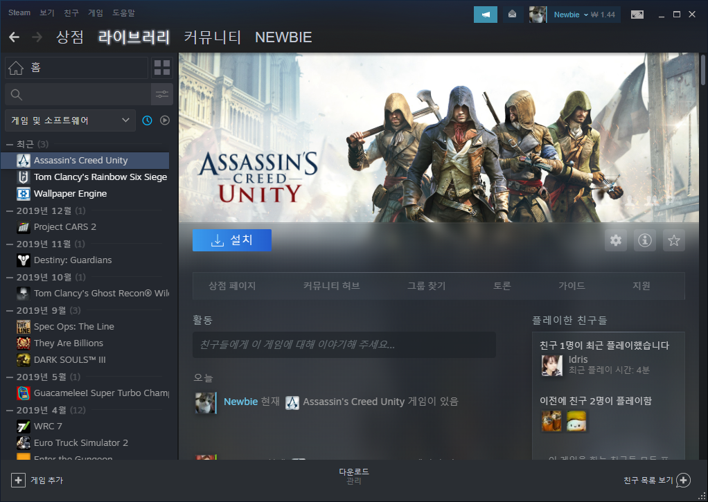The width and height of the screenshot is (708, 502).
Task: Expand 게임 및 소프트웨어 dropdown
Action: [x=69, y=120]
